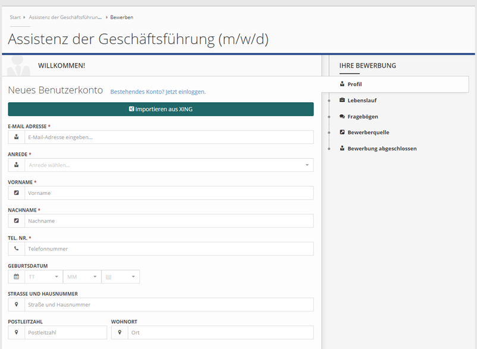
Task: Focus the Telefonnummer input field
Action: coord(169,249)
